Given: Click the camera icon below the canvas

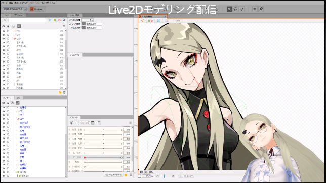Looking at the screenshot, I should [141, 172].
